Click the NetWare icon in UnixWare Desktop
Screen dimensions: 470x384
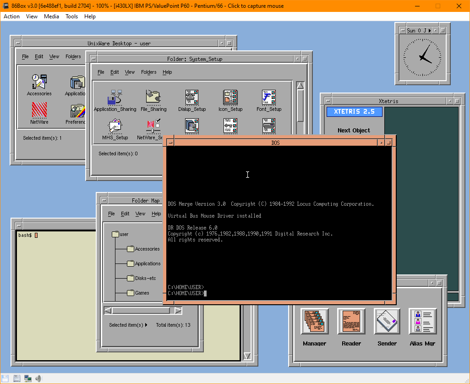(39, 110)
